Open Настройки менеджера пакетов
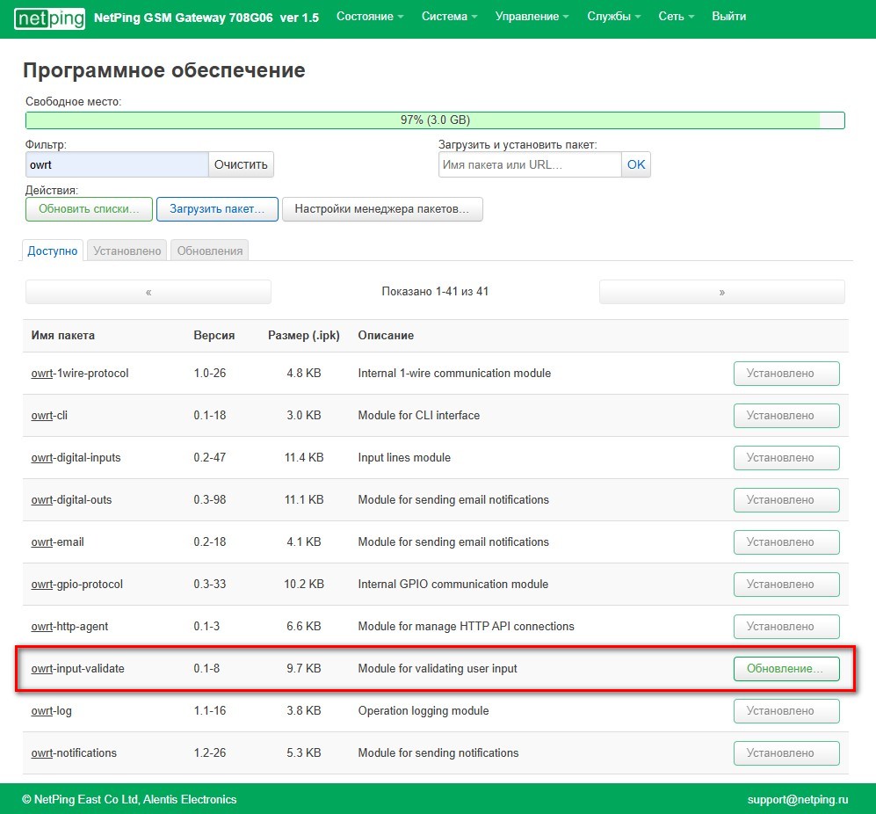The width and height of the screenshot is (876, 814). click(x=382, y=209)
